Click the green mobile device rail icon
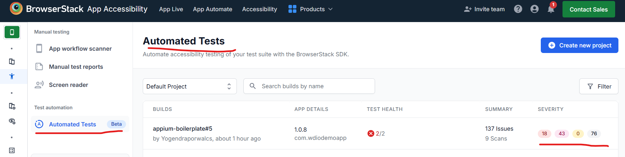The width and height of the screenshot is (625, 157). point(12,32)
